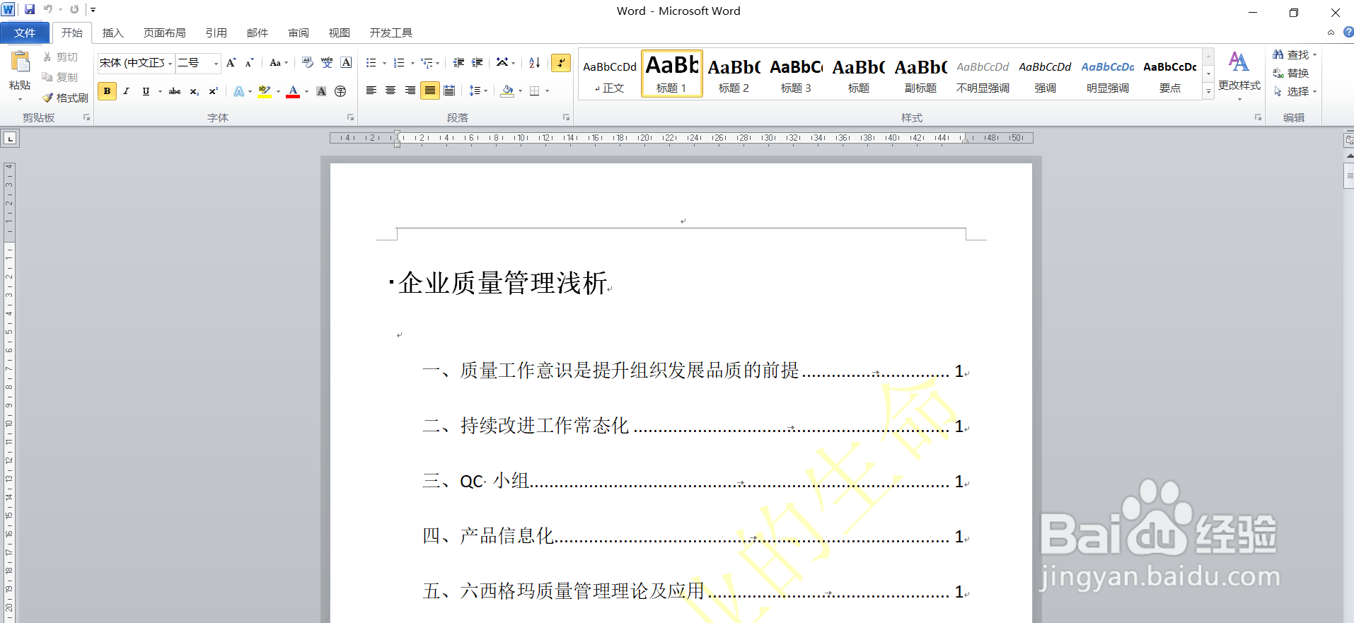Click the Phonetic Guide (wén) icon
This screenshot has height=623, width=1354.
pyautogui.click(x=327, y=63)
